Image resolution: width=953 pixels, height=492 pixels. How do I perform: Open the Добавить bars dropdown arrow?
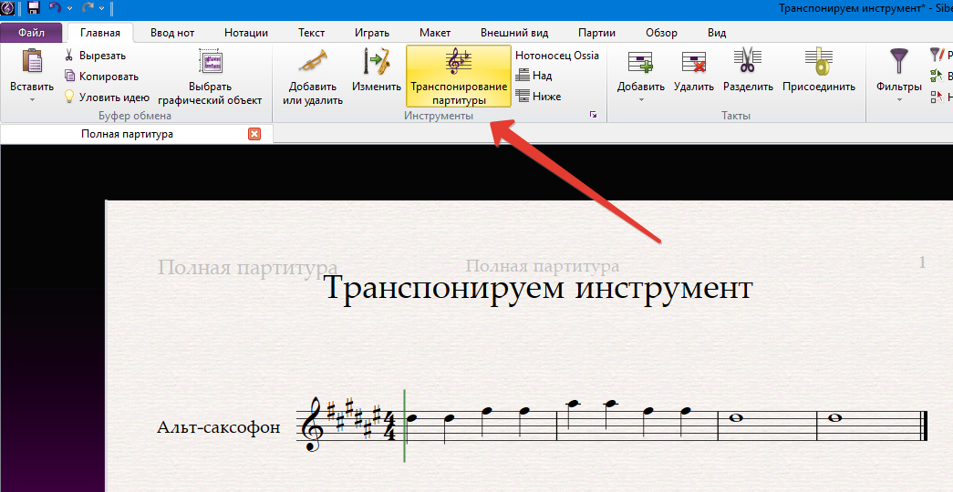(640, 99)
